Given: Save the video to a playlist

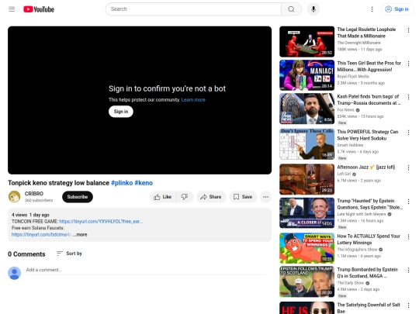Looking at the screenshot, I should tap(243, 197).
